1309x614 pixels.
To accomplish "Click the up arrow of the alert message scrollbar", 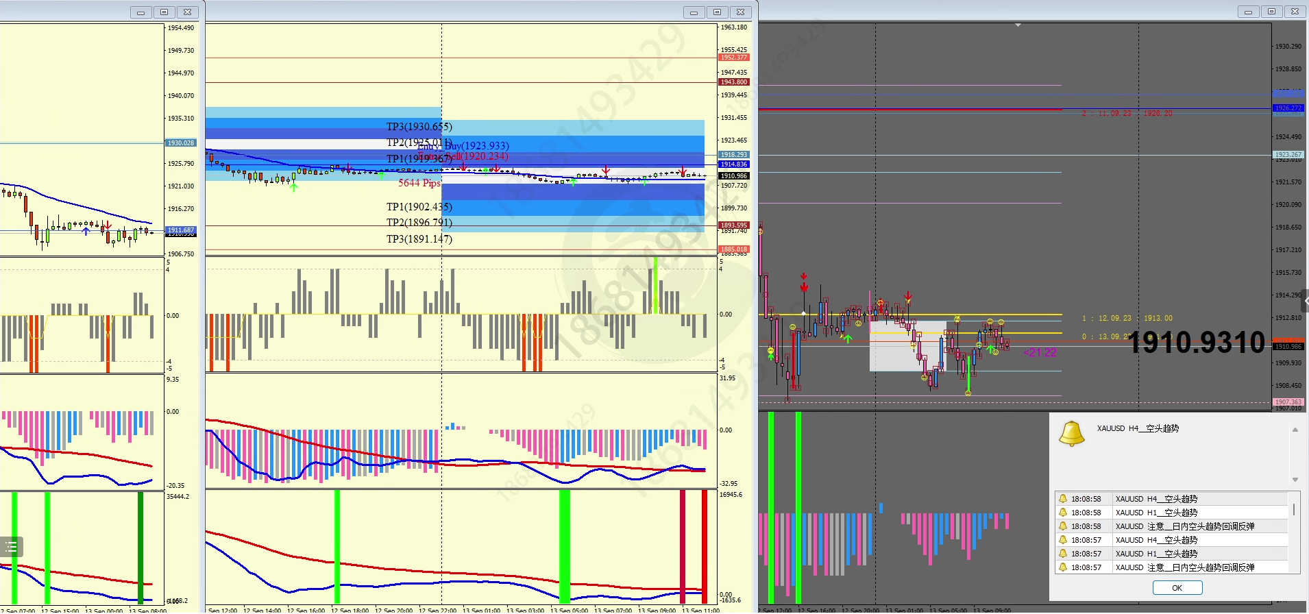I will [1295, 430].
